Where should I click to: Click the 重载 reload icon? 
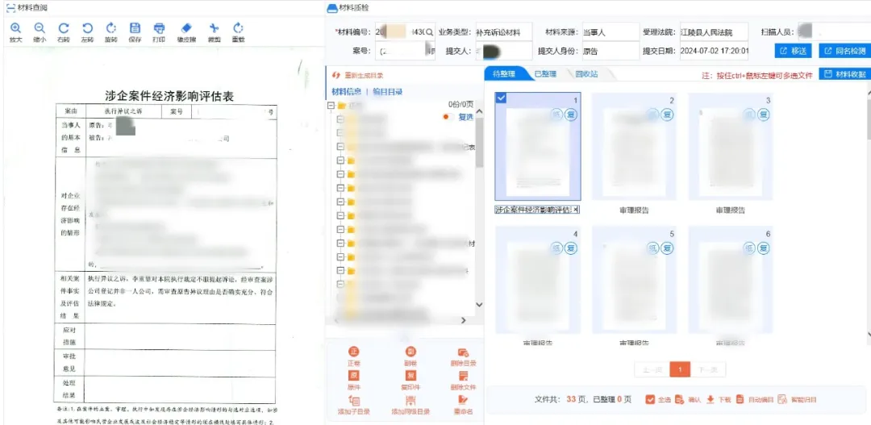[238, 28]
